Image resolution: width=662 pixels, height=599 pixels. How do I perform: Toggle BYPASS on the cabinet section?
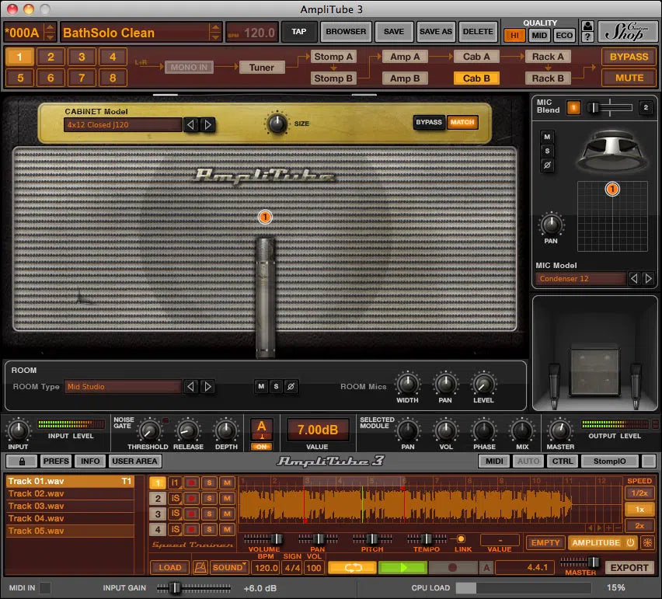[x=429, y=123]
